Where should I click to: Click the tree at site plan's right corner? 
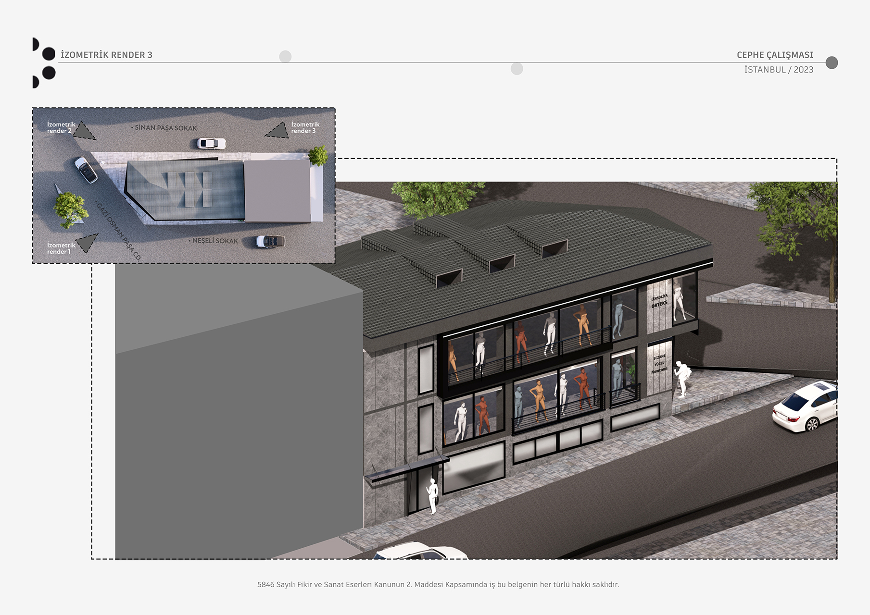pos(317,155)
